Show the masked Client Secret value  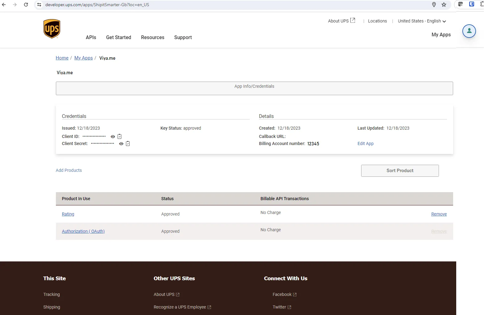click(x=121, y=144)
